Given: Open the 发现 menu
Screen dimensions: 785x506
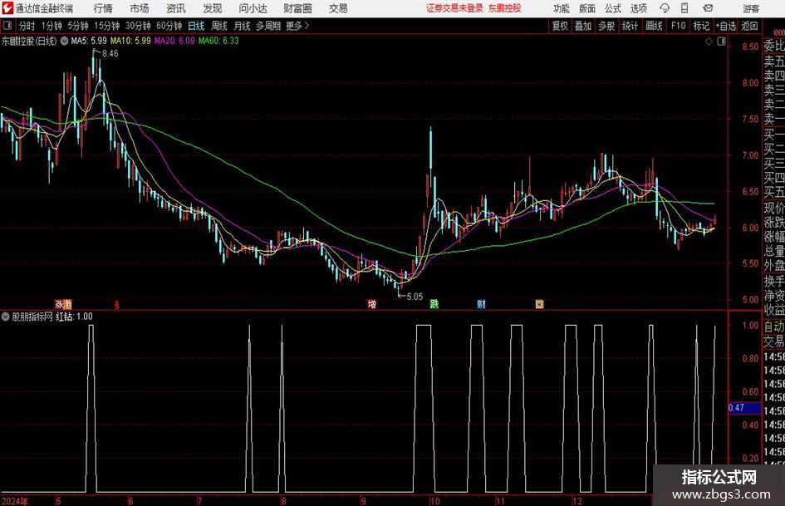Looking at the screenshot, I should tap(213, 8).
